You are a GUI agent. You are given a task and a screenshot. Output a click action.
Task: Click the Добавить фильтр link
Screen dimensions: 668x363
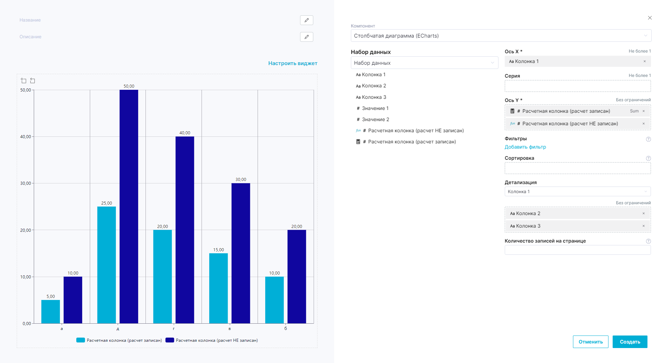(x=525, y=147)
